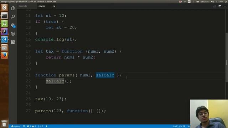Click console.log(st) on line 15
228x128 pixels.
click(56, 39)
